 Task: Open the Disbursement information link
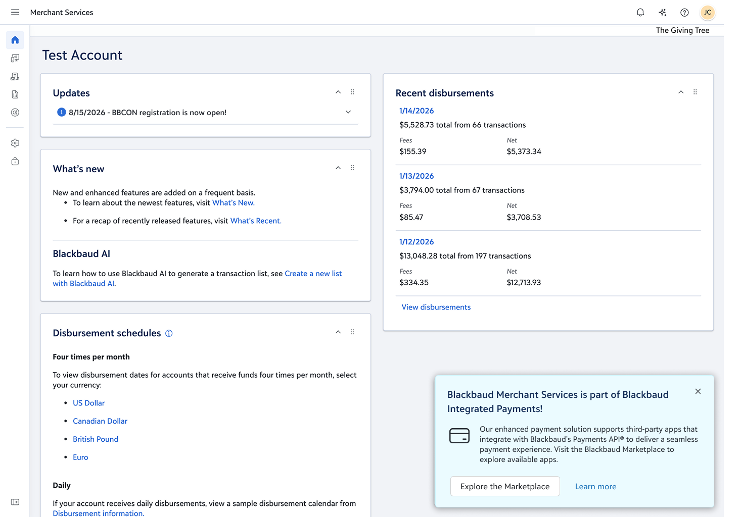pyautogui.click(x=99, y=513)
